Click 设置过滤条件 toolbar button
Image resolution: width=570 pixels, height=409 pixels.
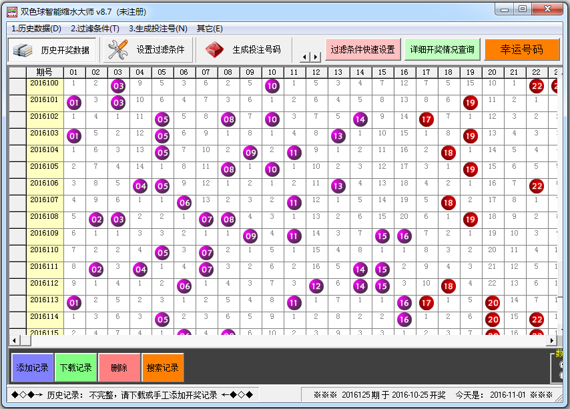click(x=148, y=50)
